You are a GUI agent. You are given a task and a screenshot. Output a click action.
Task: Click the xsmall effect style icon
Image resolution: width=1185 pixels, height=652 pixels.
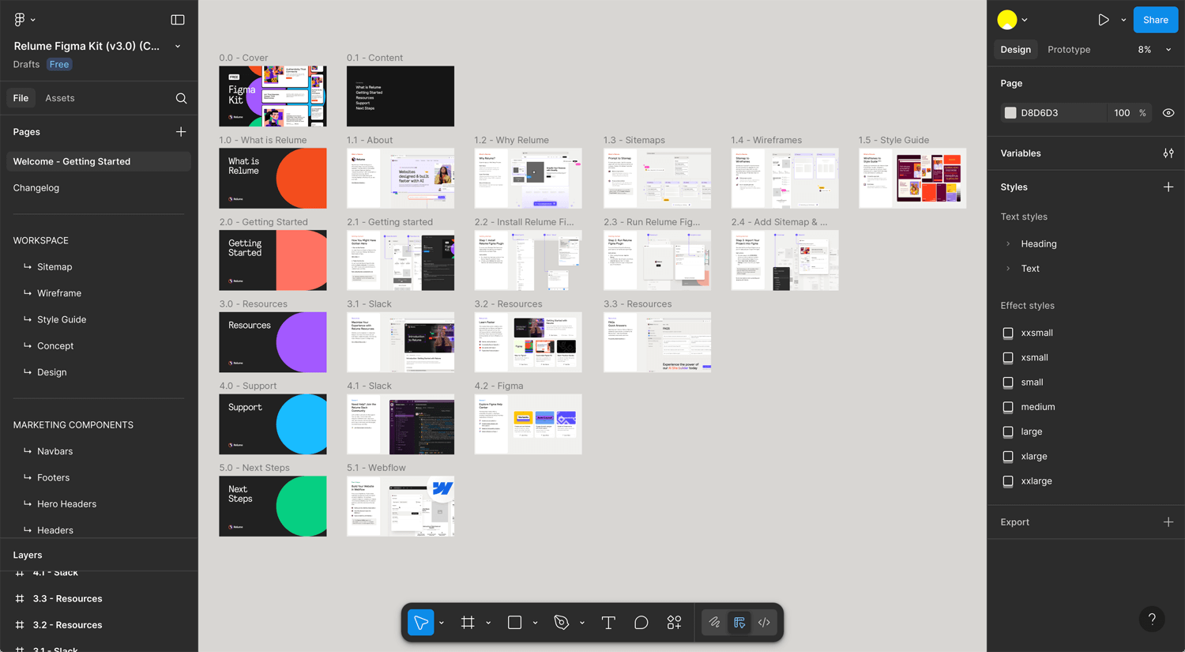click(1008, 358)
